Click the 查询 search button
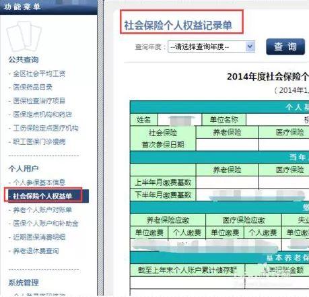Image resolution: width=309 pixels, height=297 pixels. (x=285, y=46)
